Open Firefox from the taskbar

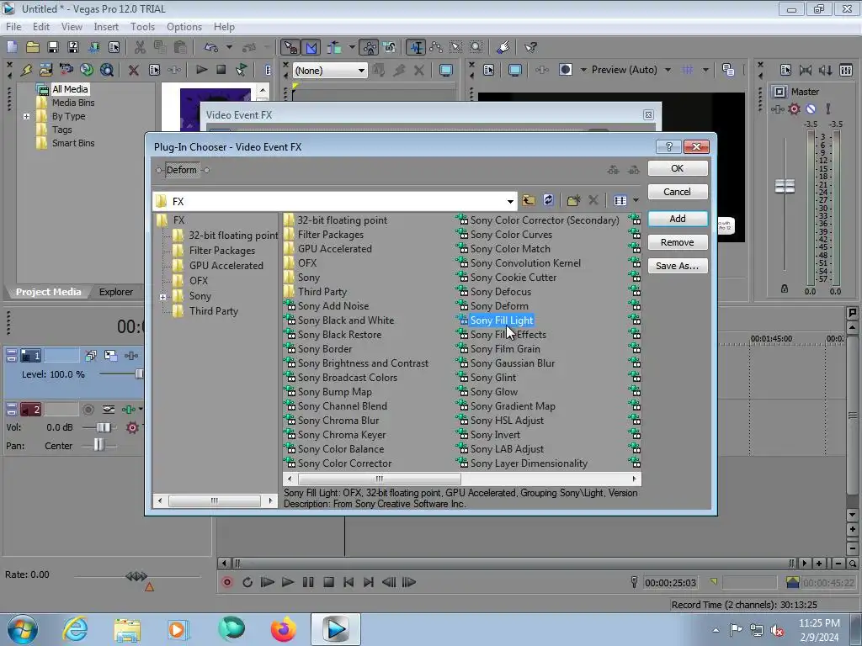(x=283, y=629)
